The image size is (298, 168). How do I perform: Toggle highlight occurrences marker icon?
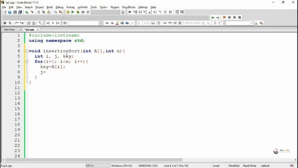[x=117, y=23]
